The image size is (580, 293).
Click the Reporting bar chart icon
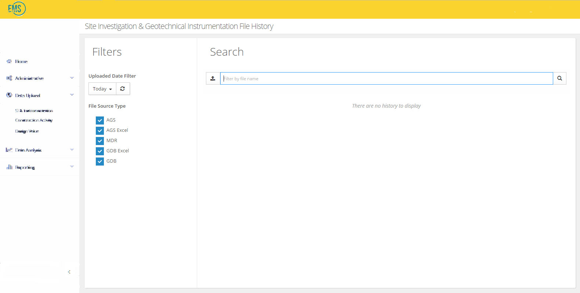click(9, 167)
